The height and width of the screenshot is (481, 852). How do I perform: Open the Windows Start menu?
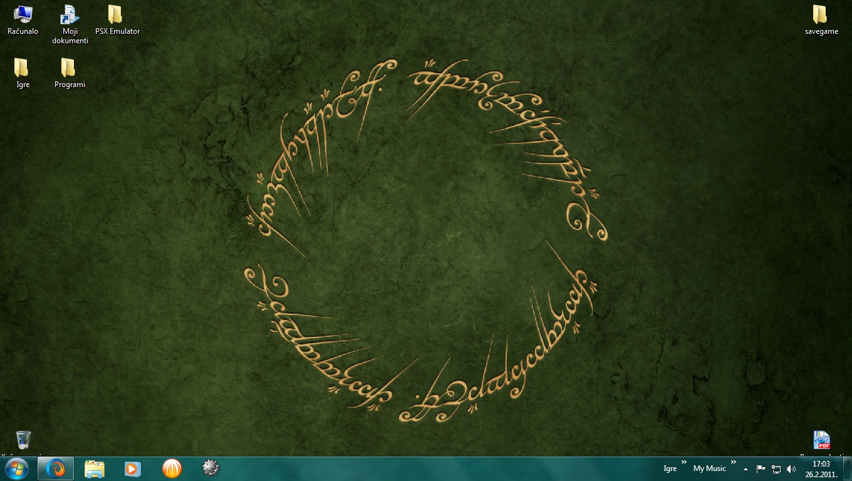click(16, 468)
